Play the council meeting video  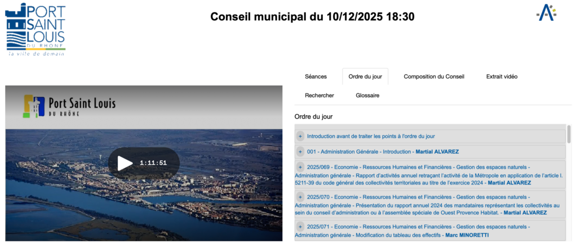(125, 163)
